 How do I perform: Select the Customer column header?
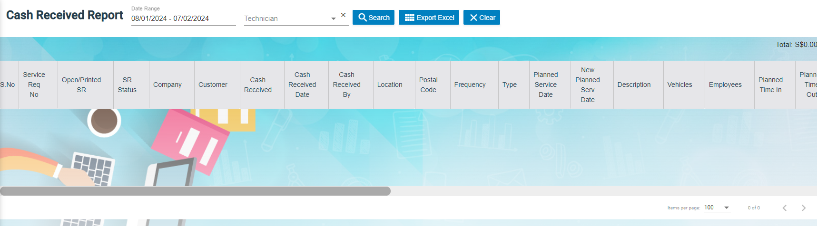pyautogui.click(x=213, y=85)
